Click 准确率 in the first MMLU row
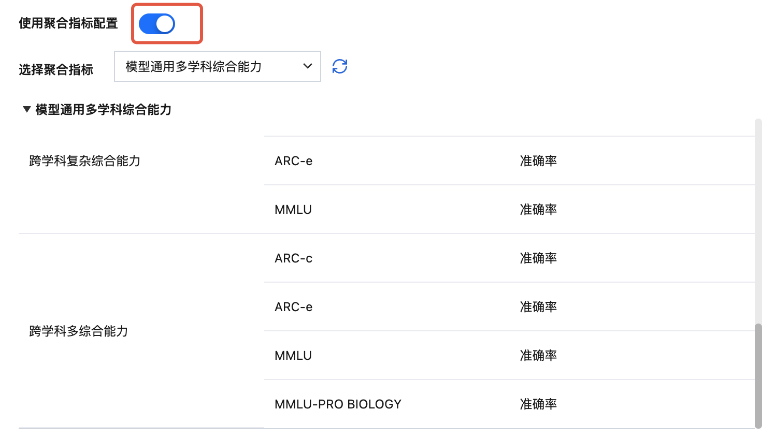Screen dimensions: 776x439 pyautogui.click(x=538, y=210)
